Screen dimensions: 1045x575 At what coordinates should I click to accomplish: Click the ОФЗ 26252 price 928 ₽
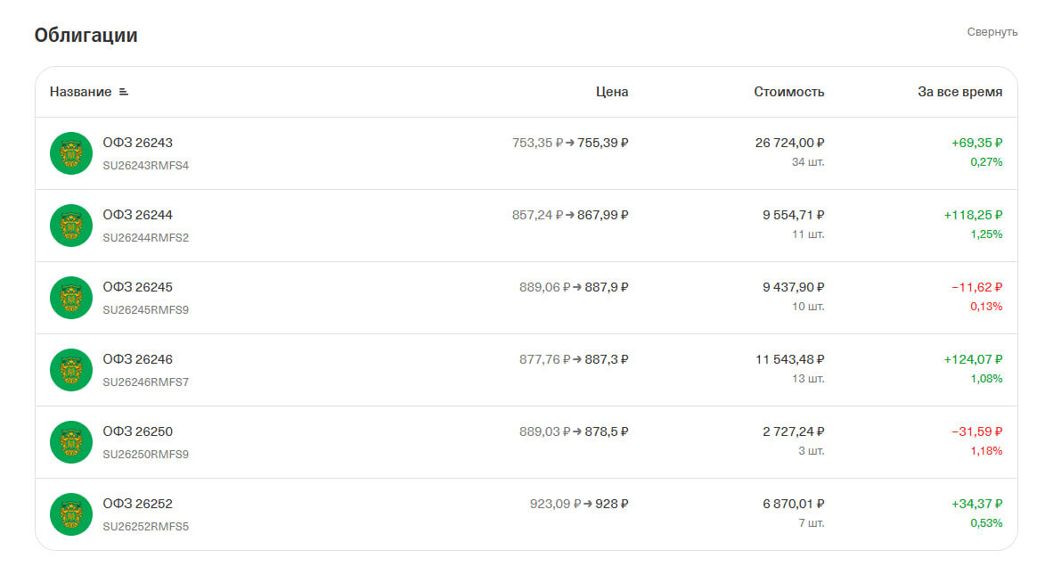(612, 504)
